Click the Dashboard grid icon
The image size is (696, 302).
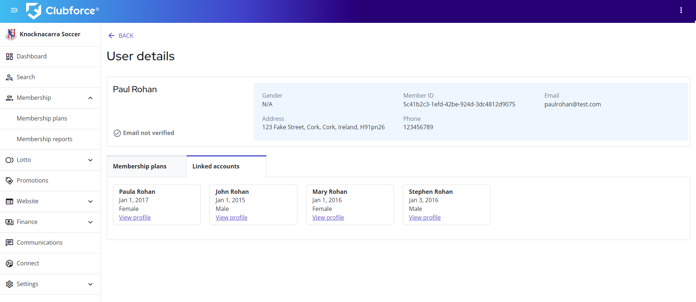point(9,57)
